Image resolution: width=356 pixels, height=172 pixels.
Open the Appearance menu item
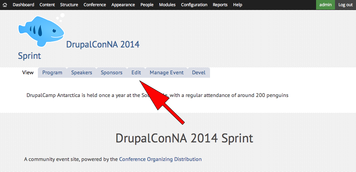(123, 5)
